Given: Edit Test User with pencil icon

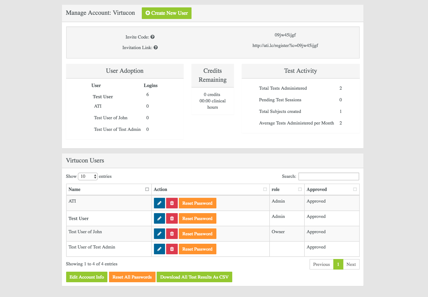Looking at the screenshot, I should click(159, 218).
